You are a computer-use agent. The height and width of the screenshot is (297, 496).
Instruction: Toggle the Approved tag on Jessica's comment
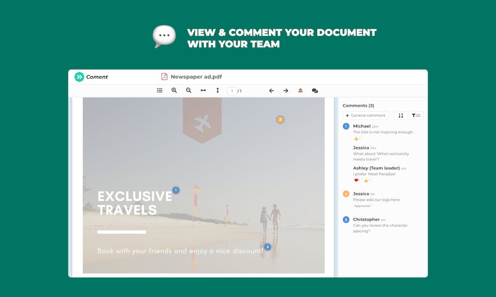click(362, 206)
